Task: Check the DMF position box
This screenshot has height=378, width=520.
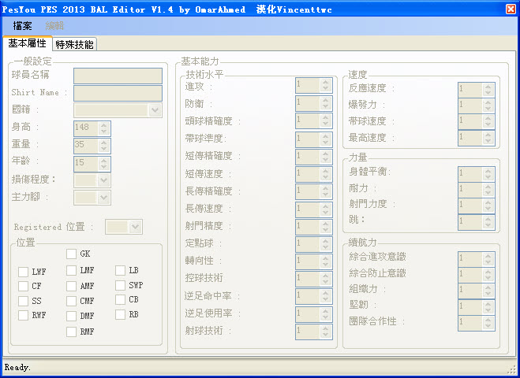Action: coord(71,316)
